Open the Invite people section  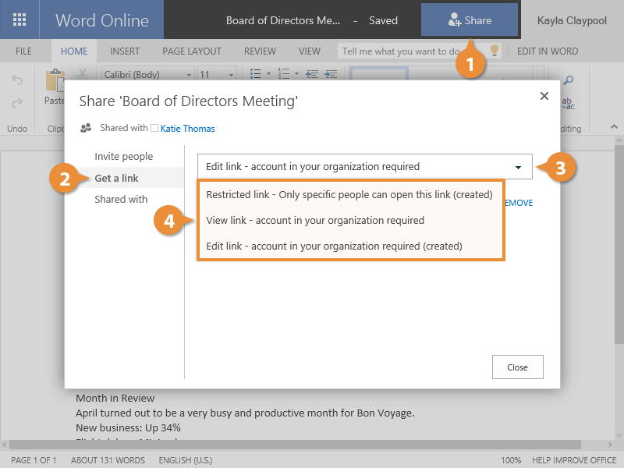(x=123, y=157)
